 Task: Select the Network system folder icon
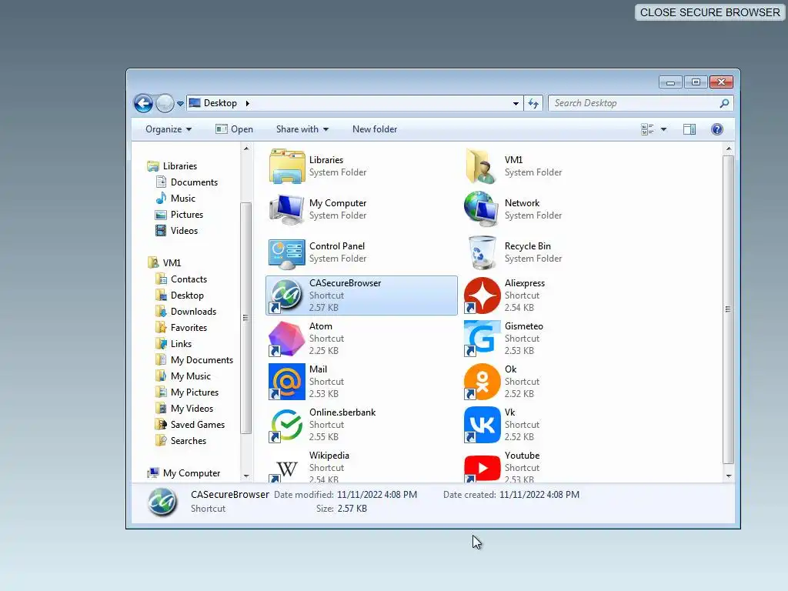(482, 209)
